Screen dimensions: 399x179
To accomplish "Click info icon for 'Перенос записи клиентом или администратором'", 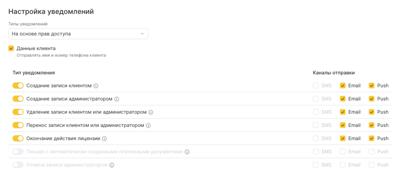I will (148, 126).
